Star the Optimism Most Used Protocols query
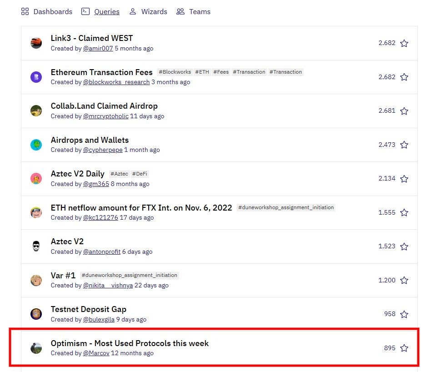This screenshot has width=421, height=372. (404, 348)
